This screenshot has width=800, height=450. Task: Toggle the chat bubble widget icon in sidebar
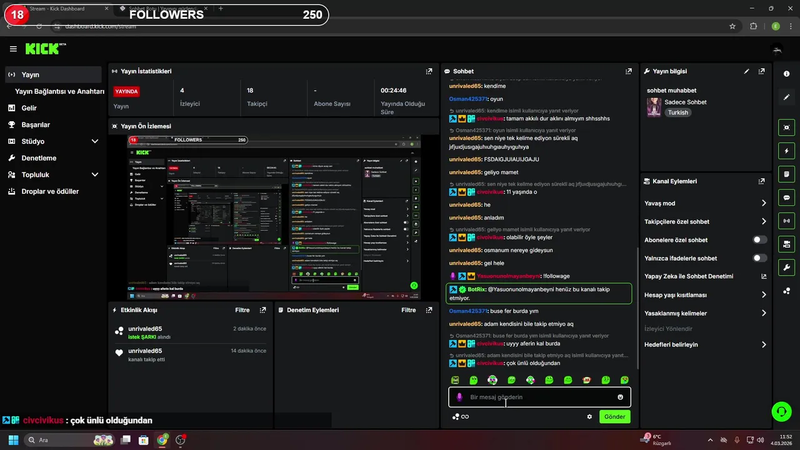tap(786, 197)
